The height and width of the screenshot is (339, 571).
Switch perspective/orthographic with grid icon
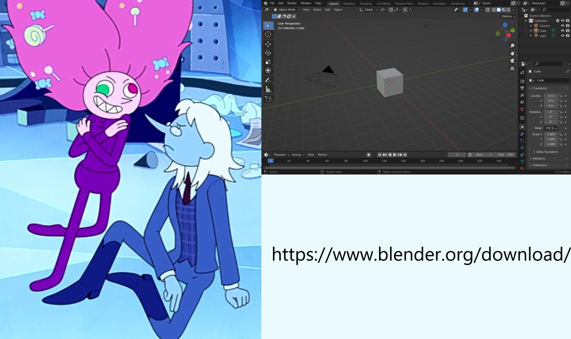click(x=512, y=68)
